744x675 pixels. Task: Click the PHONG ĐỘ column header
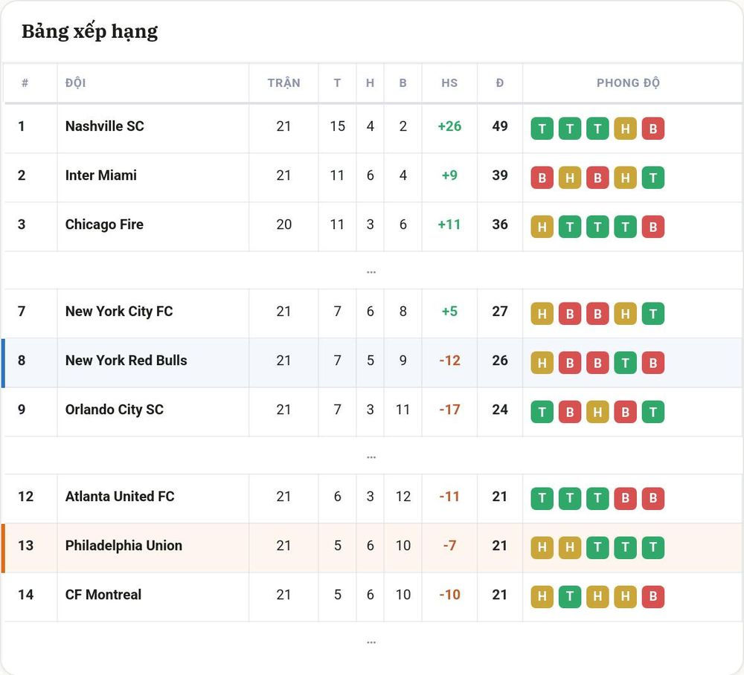(628, 83)
